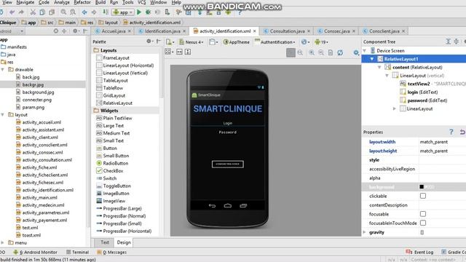Open the Nexus 4 device dropdown
466x262 pixels.
pyautogui.click(x=191, y=42)
